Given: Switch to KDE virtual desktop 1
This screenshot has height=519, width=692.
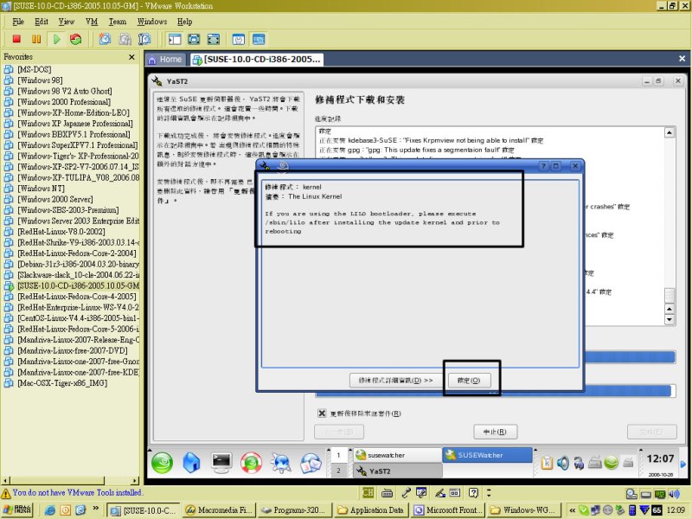Looking at the screenshot, I should [338, 455].
